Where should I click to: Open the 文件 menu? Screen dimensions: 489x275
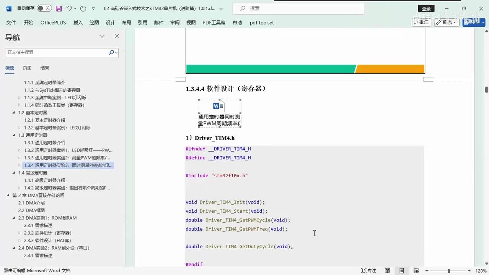pos(11,23)
